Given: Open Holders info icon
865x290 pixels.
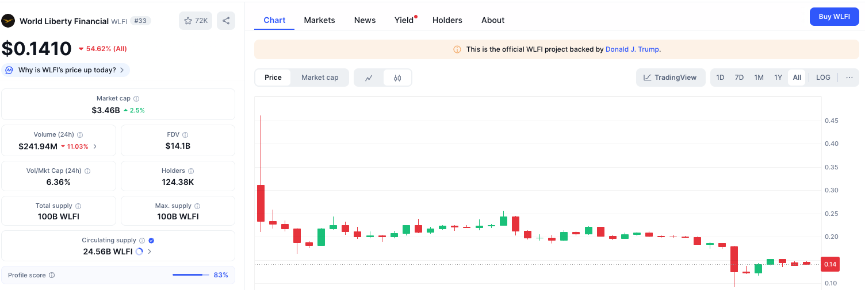Looking at the screenshot, I should click(191, 171).
